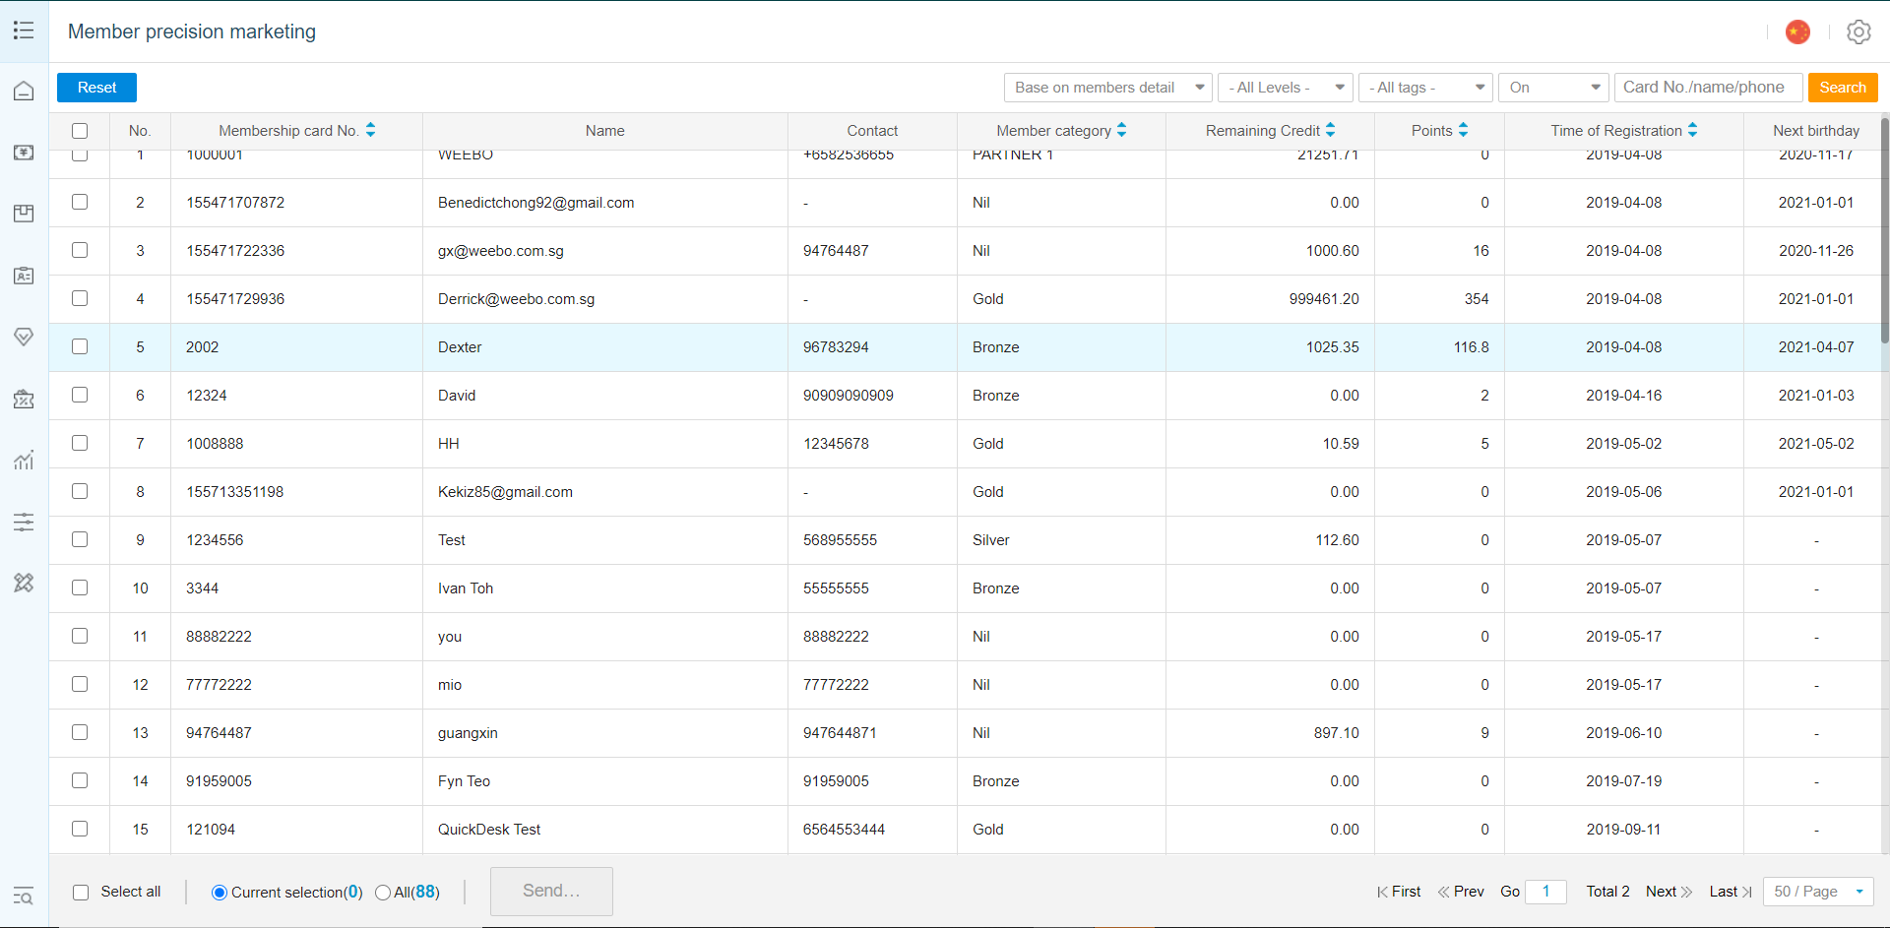Open the sliders settings icon in sidebar

pos(24,522)
